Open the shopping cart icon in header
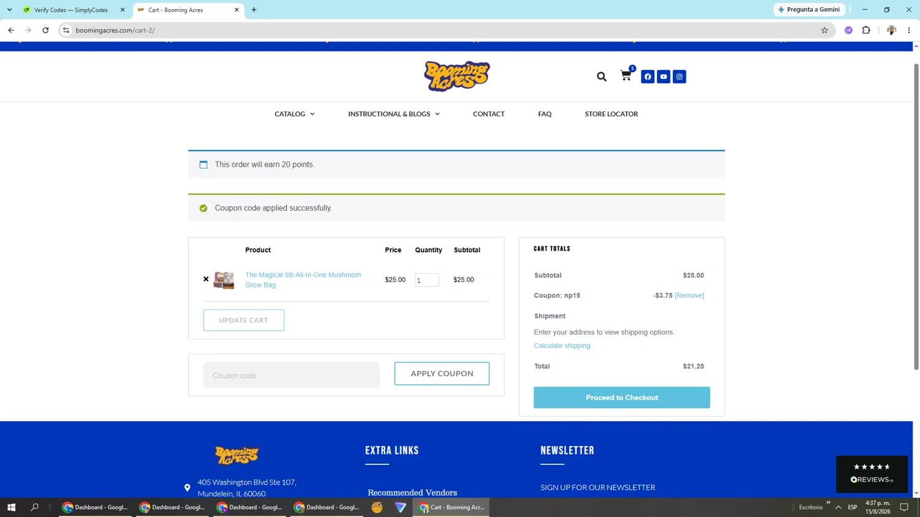Image resolution: width=920 pixels, height=517 pixels. [x=626, y=75]
